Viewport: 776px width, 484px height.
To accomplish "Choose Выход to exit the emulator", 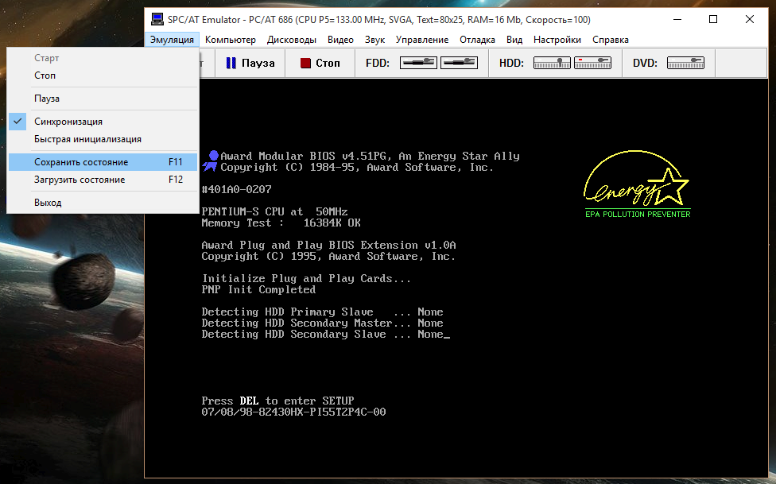I will pos(103,203).
